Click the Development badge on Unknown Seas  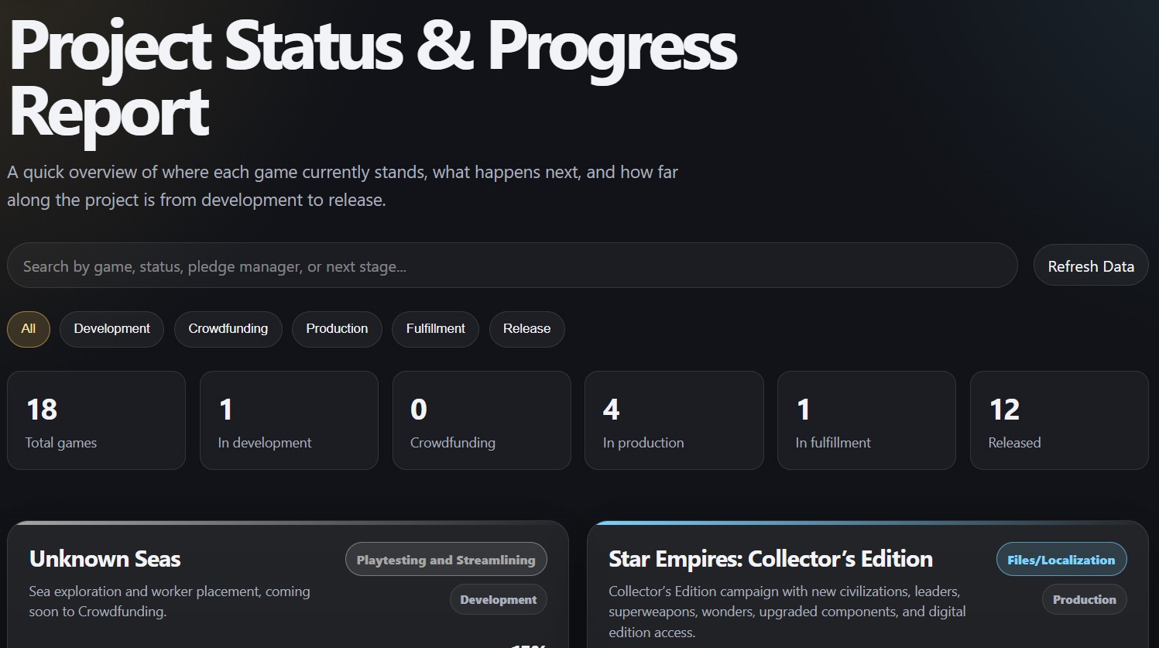click(498, 599)
